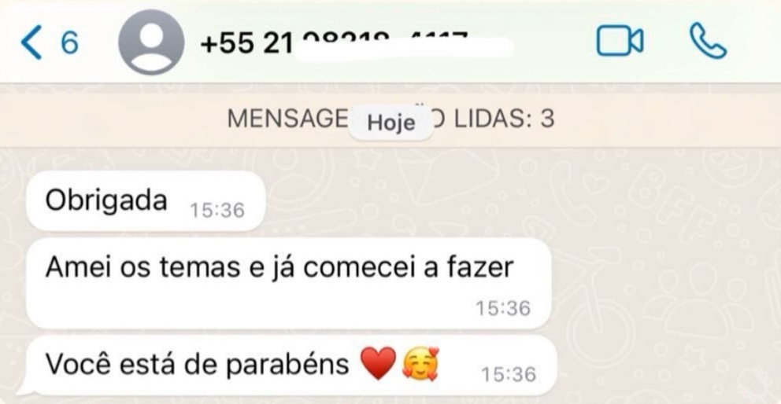Viewport: 781px width, 404px height.
Task: Select the Amei os temas message bubble
Action: tap(288, 283)
